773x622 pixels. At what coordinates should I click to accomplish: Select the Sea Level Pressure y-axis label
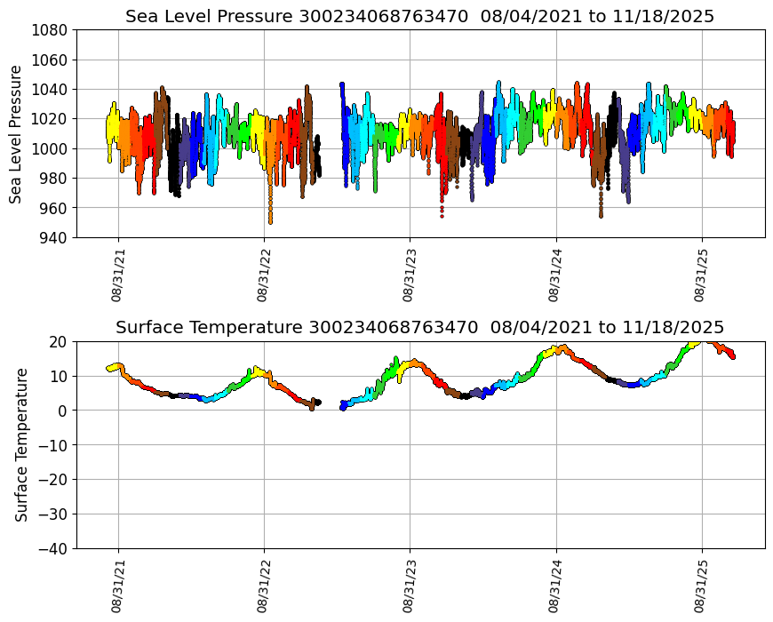[16, 133]
